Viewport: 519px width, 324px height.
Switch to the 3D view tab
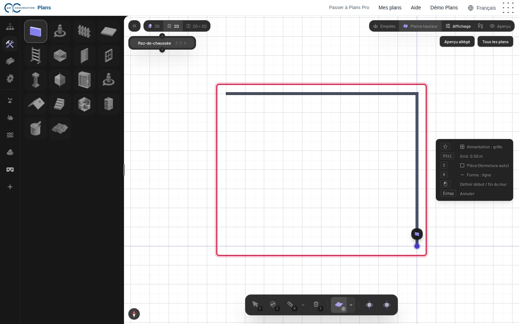click(x=154, y=26)
